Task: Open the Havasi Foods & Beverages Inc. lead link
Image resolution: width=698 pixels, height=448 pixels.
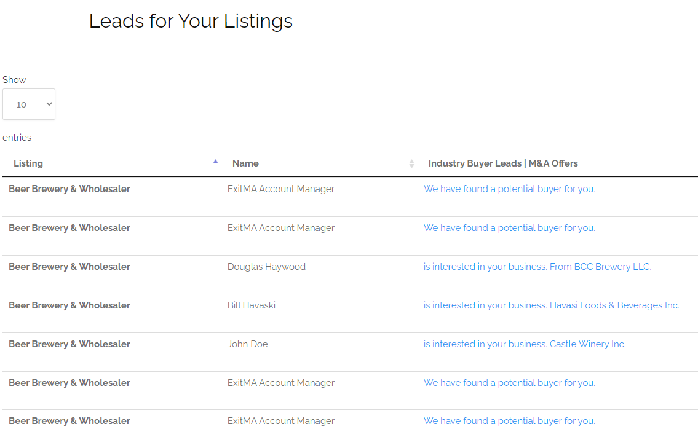Action: click(552, 305)
